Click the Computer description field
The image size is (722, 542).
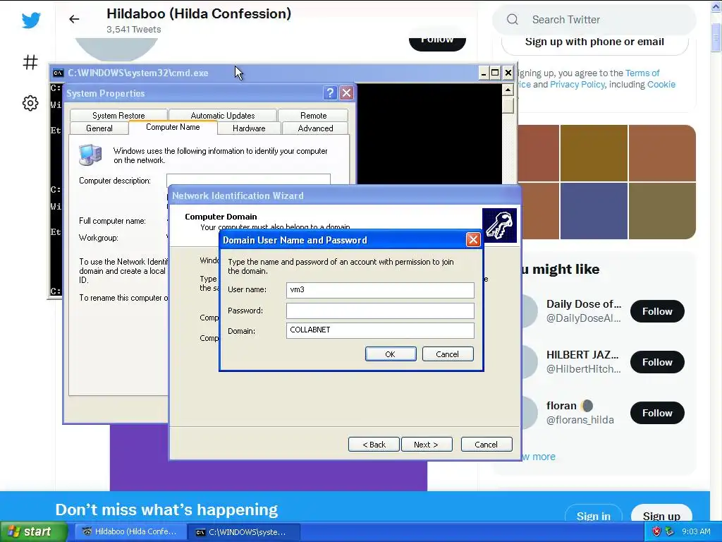coord(248,179)
